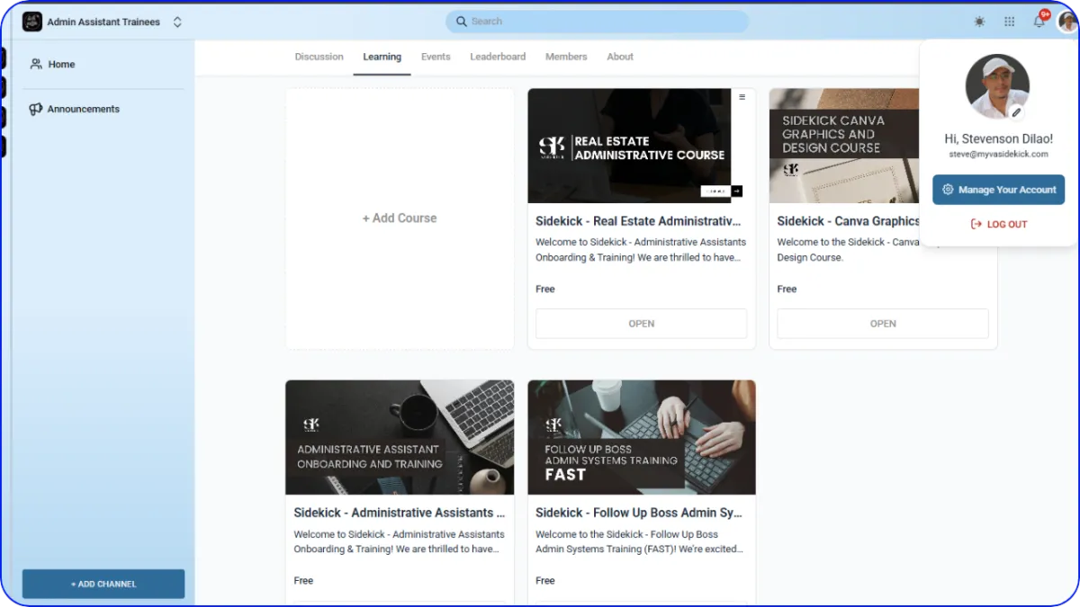Click the Announcements megaphone icon

click(x=36, y=109)
